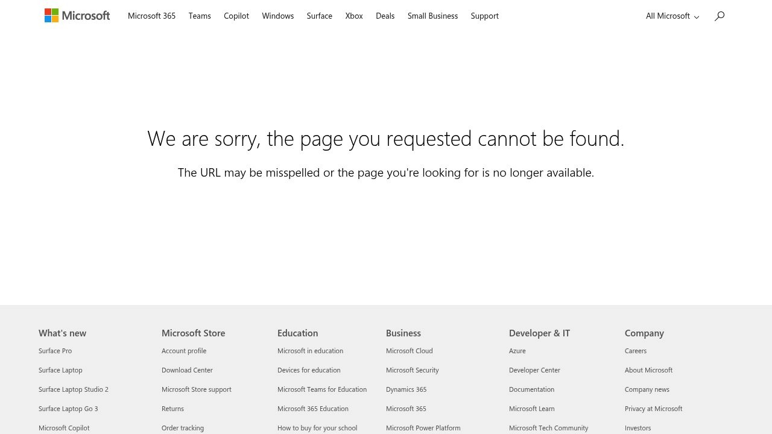Open Deals in top navigation
Viewport: 772px width, 434px height.
pos(385,16)
